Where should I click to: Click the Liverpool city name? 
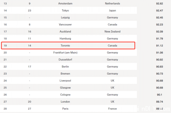coord(65,81)
